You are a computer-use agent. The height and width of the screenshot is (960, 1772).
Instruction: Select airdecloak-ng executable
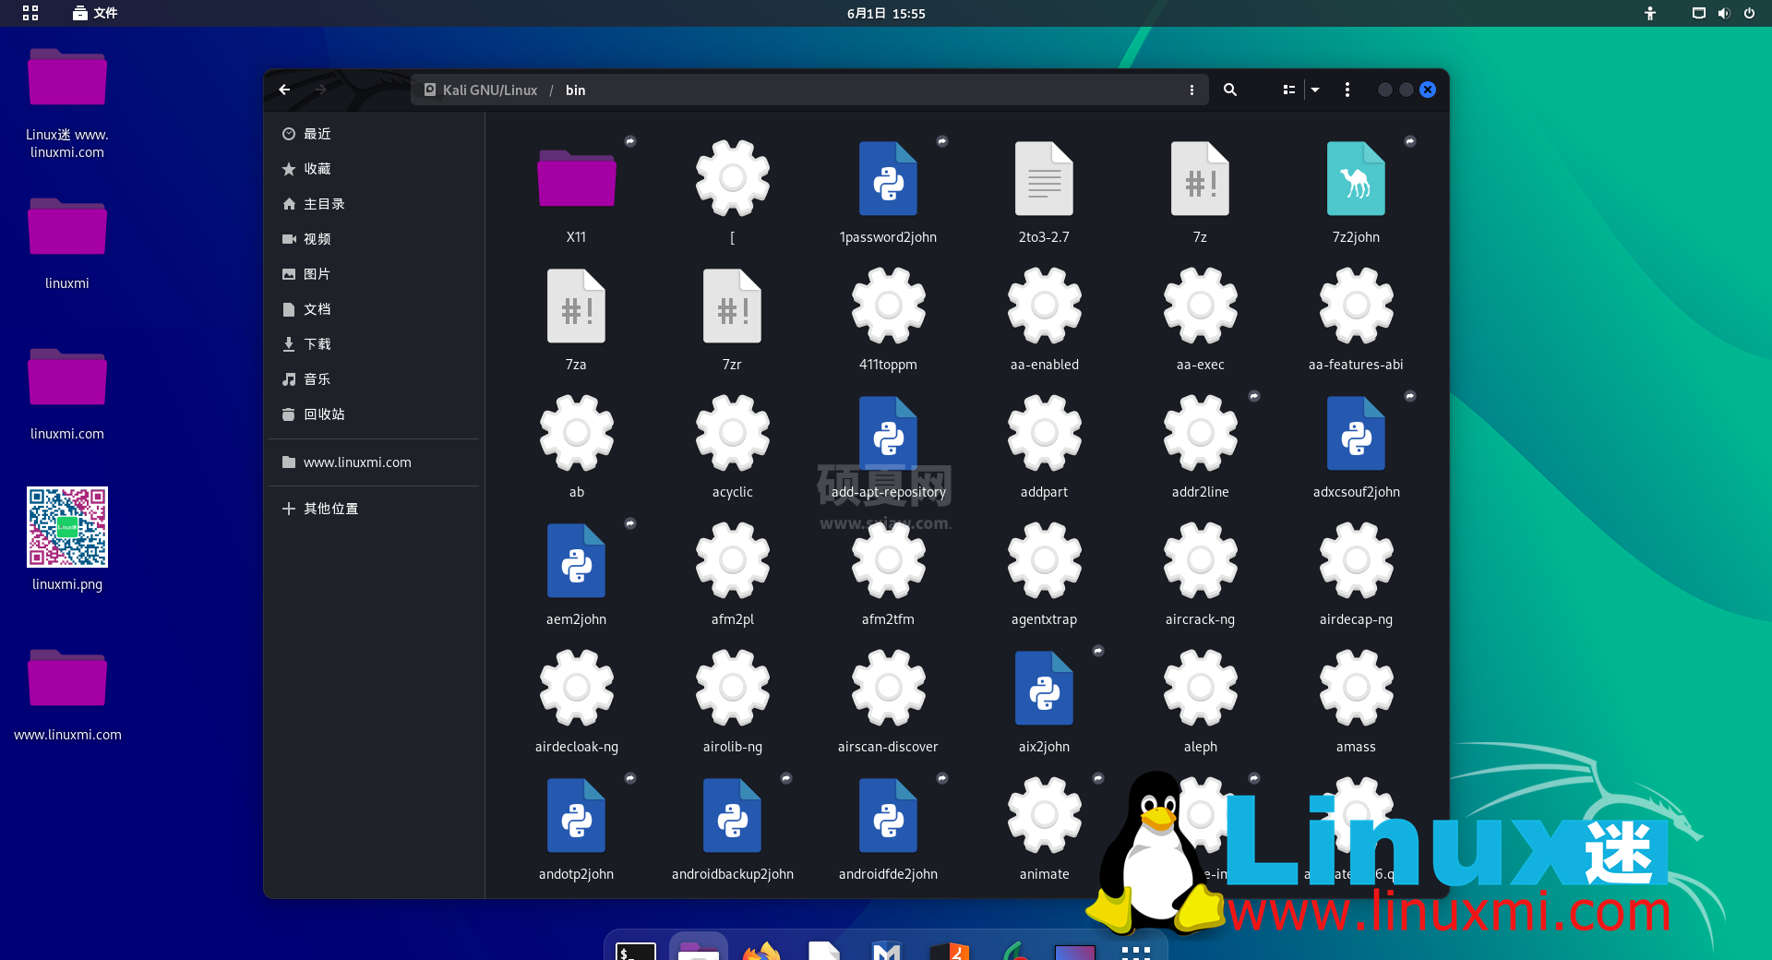(577, 701)
